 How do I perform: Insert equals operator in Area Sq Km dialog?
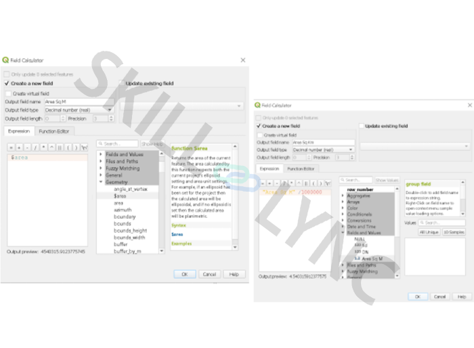tap(263, 183)
